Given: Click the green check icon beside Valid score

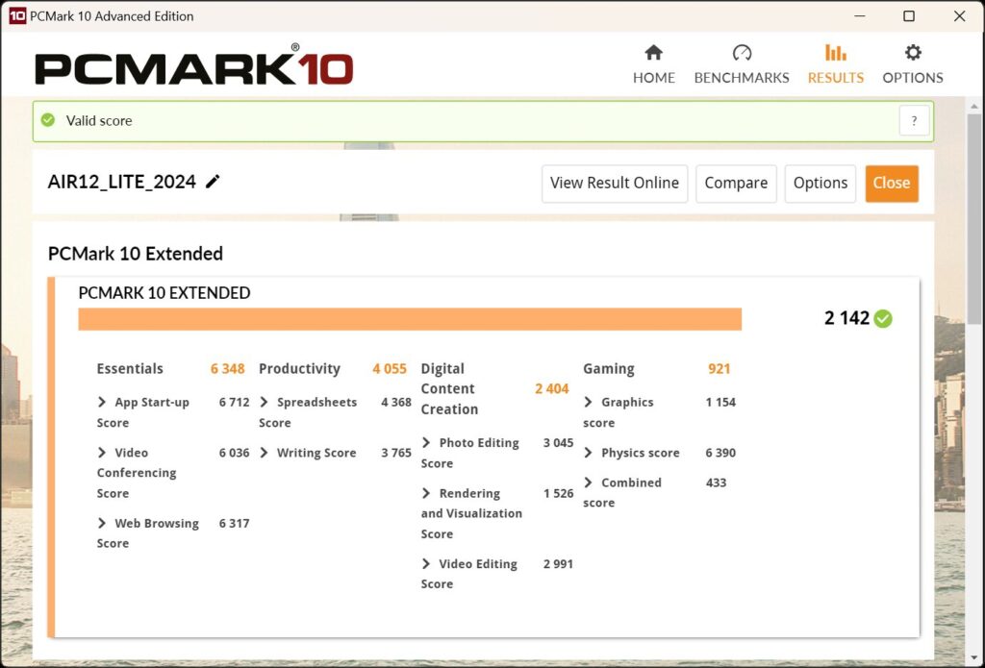Looking at the screenshot, I should 48,120.
